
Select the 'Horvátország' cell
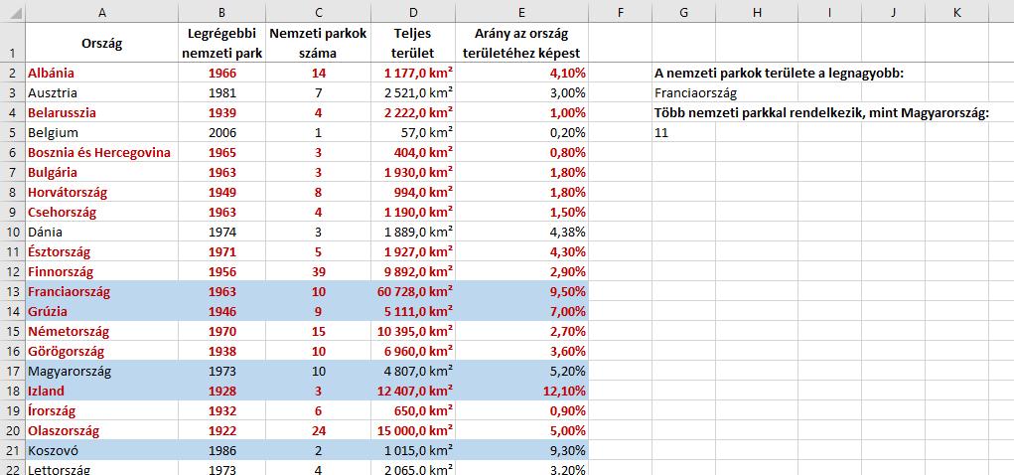(102, 192)
